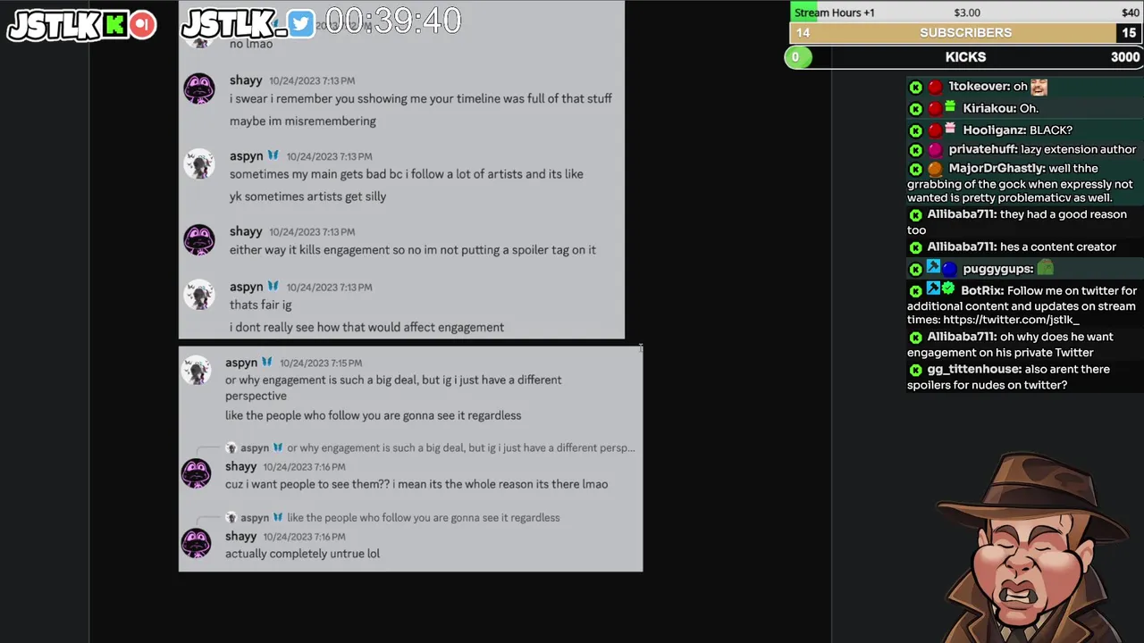The height and width of the screenshot is (643, 1144).
Task: Click the red badge next to Kiriakou
Action: coord(935,109)
